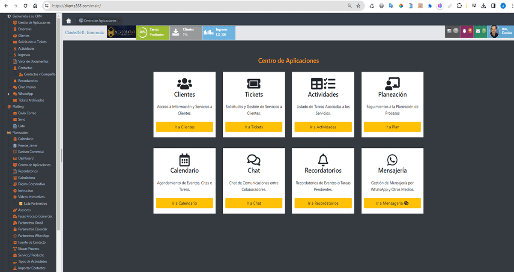Switch to the Centro de Aplicaciones tab
This screenshot has width=514, height=272.
(98, 21)
